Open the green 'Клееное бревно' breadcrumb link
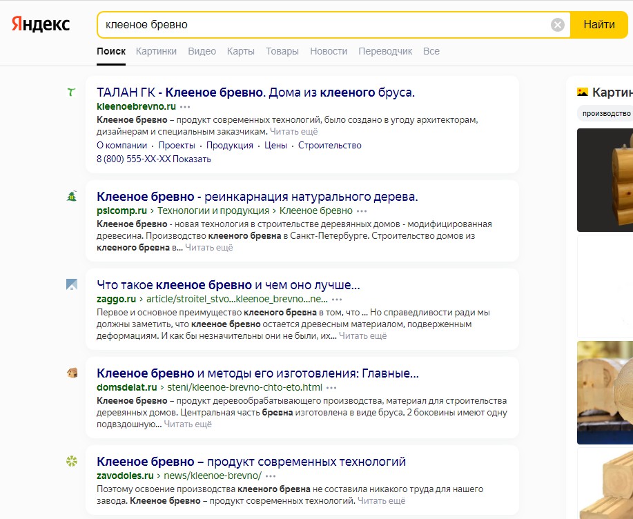633x519 pixels. 316,210
